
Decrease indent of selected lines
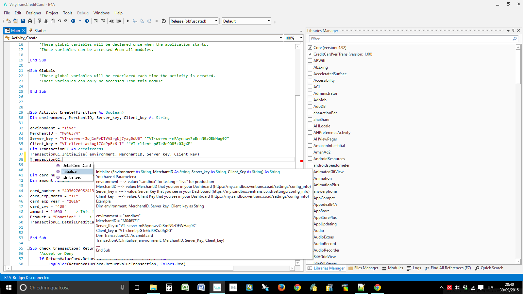pyautogui.click(x=112, y=21)
